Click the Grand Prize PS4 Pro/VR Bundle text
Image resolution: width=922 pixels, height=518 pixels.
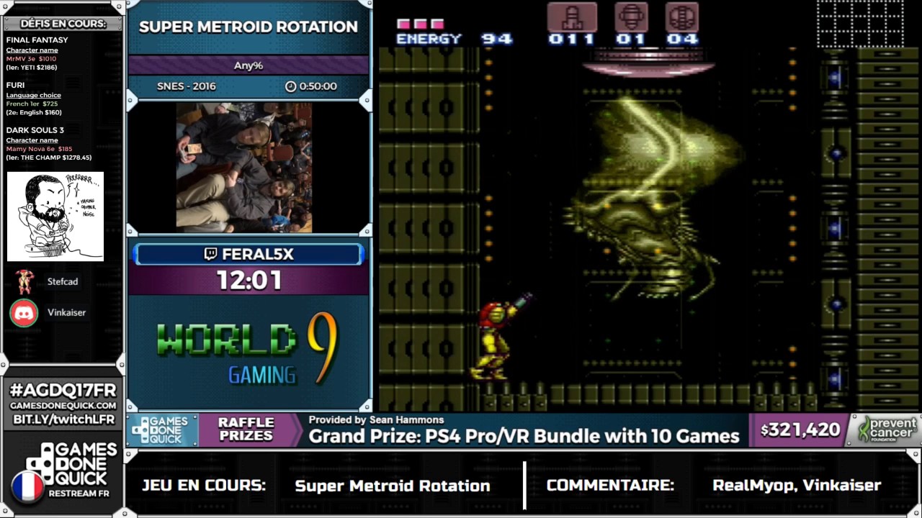click(x=524, y=436)
